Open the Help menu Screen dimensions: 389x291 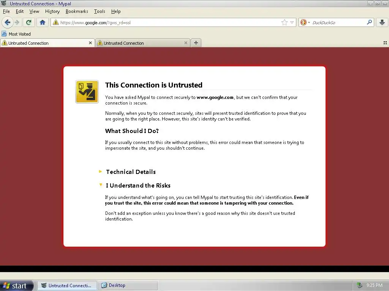click(x=115, y=11)
